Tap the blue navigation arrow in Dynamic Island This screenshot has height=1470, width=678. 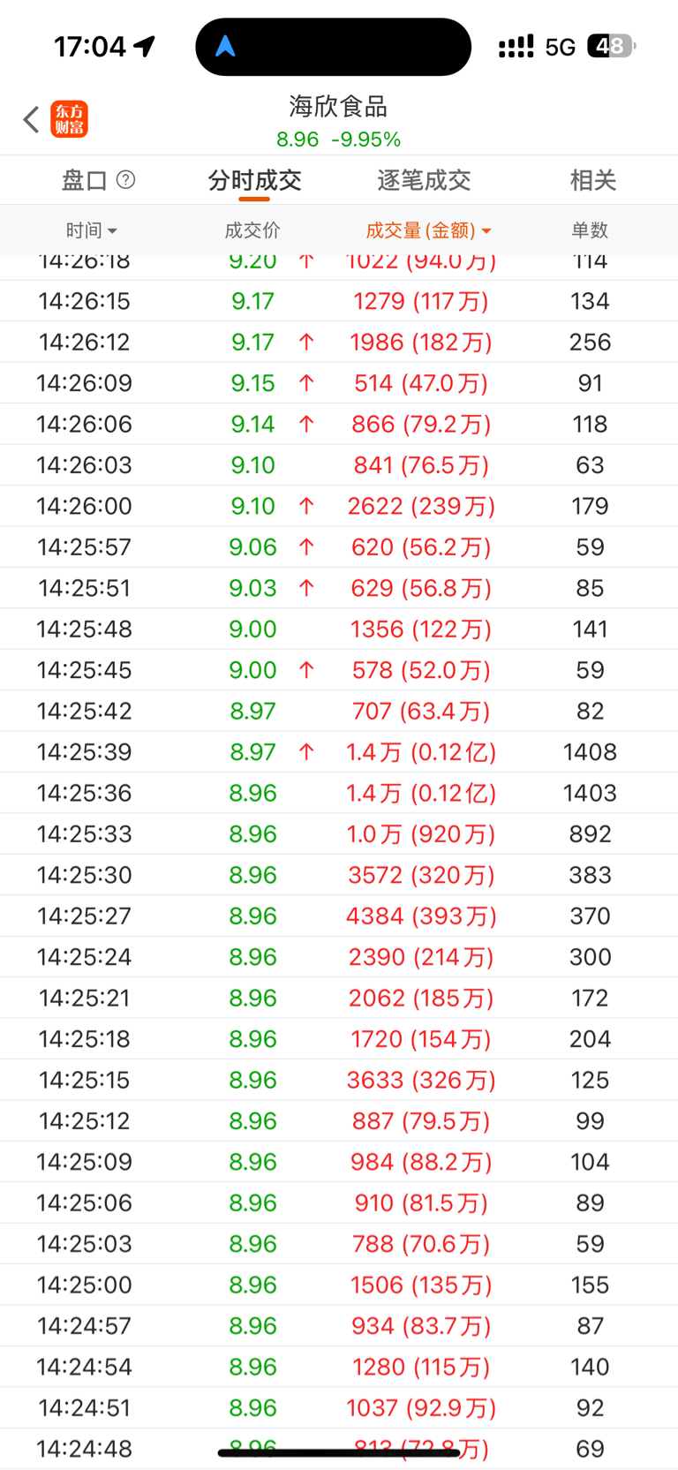point(226,47)
